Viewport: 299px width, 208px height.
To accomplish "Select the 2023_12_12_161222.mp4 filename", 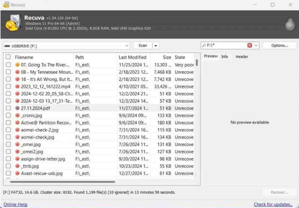I will (46, 86).
